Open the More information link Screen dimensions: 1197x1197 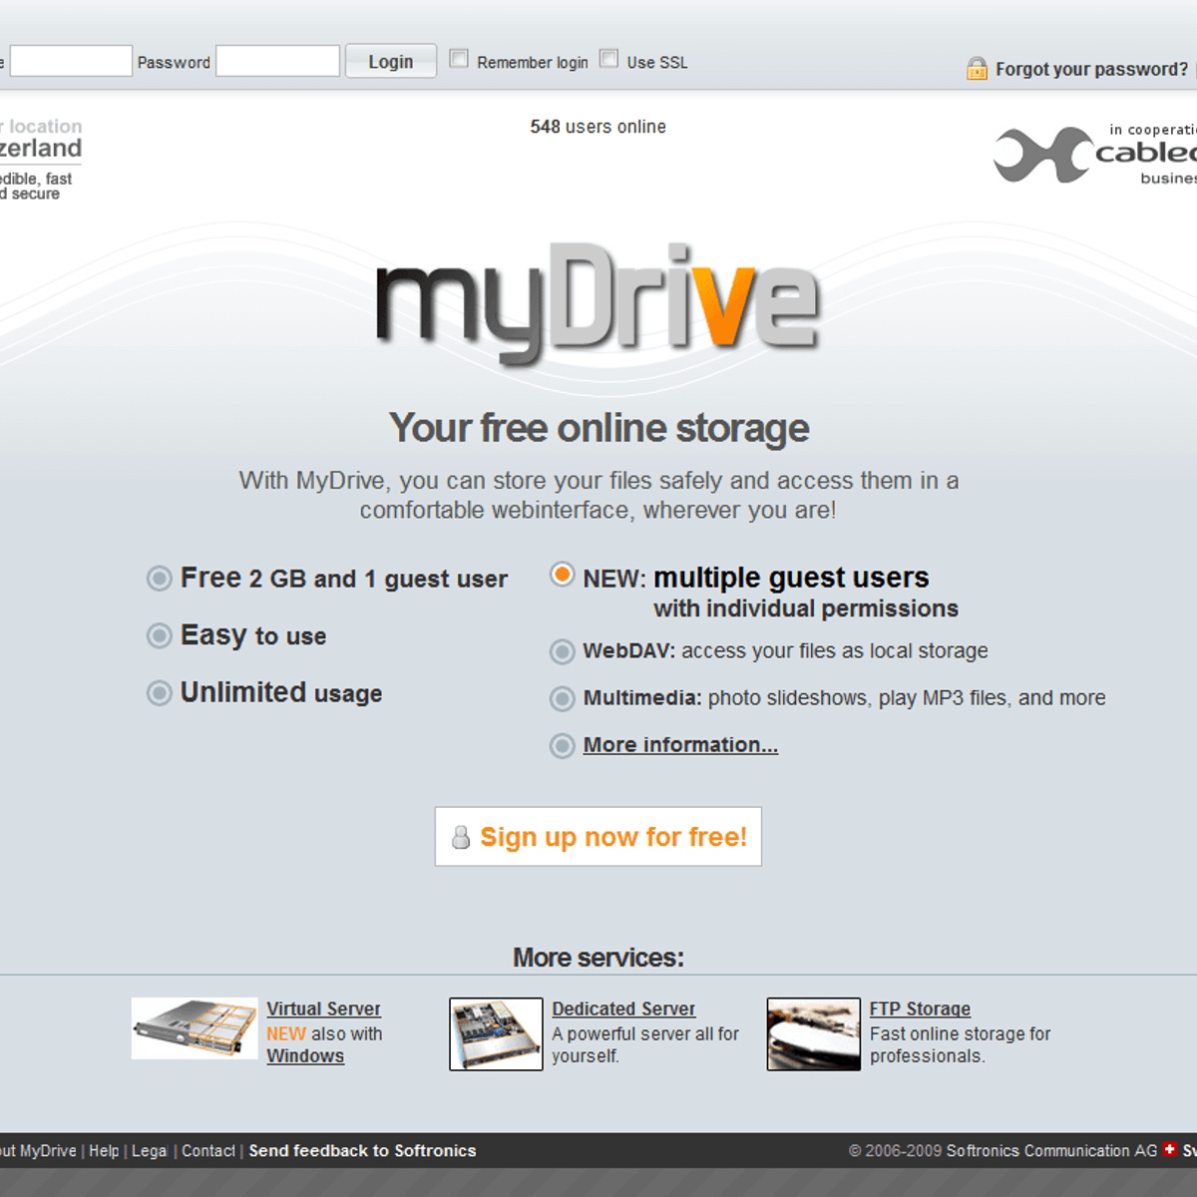pyautogui.click(x=680, y=745)
